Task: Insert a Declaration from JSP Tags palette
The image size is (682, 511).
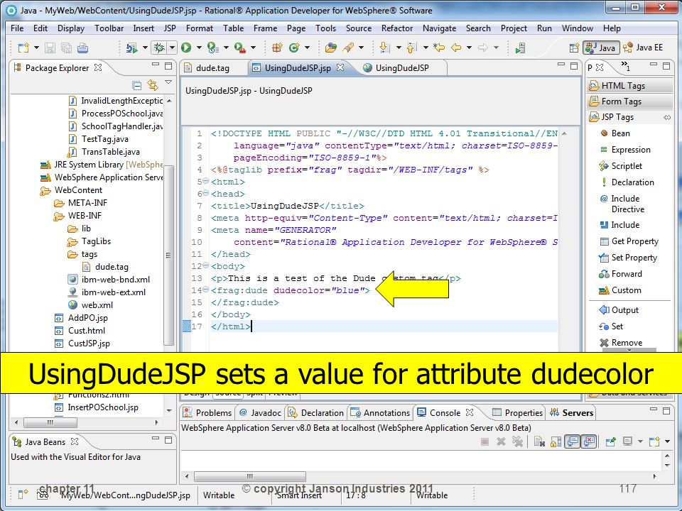Action: [x=627, y=182]
